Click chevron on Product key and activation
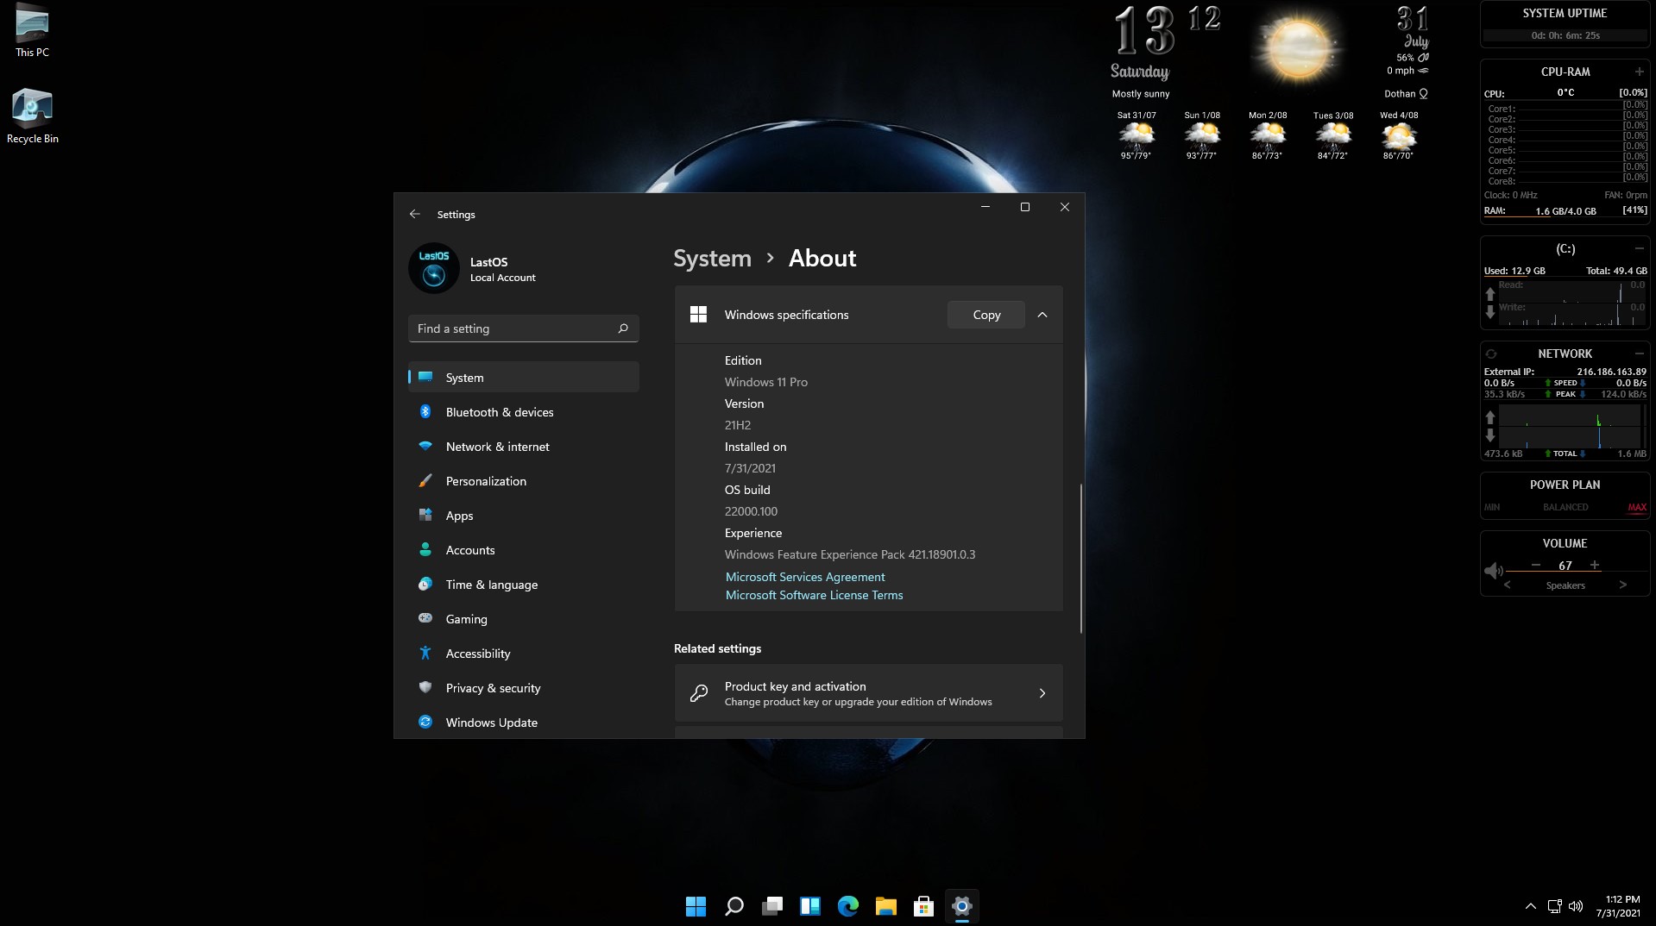1656x926 pixels. pos(1042,693)
